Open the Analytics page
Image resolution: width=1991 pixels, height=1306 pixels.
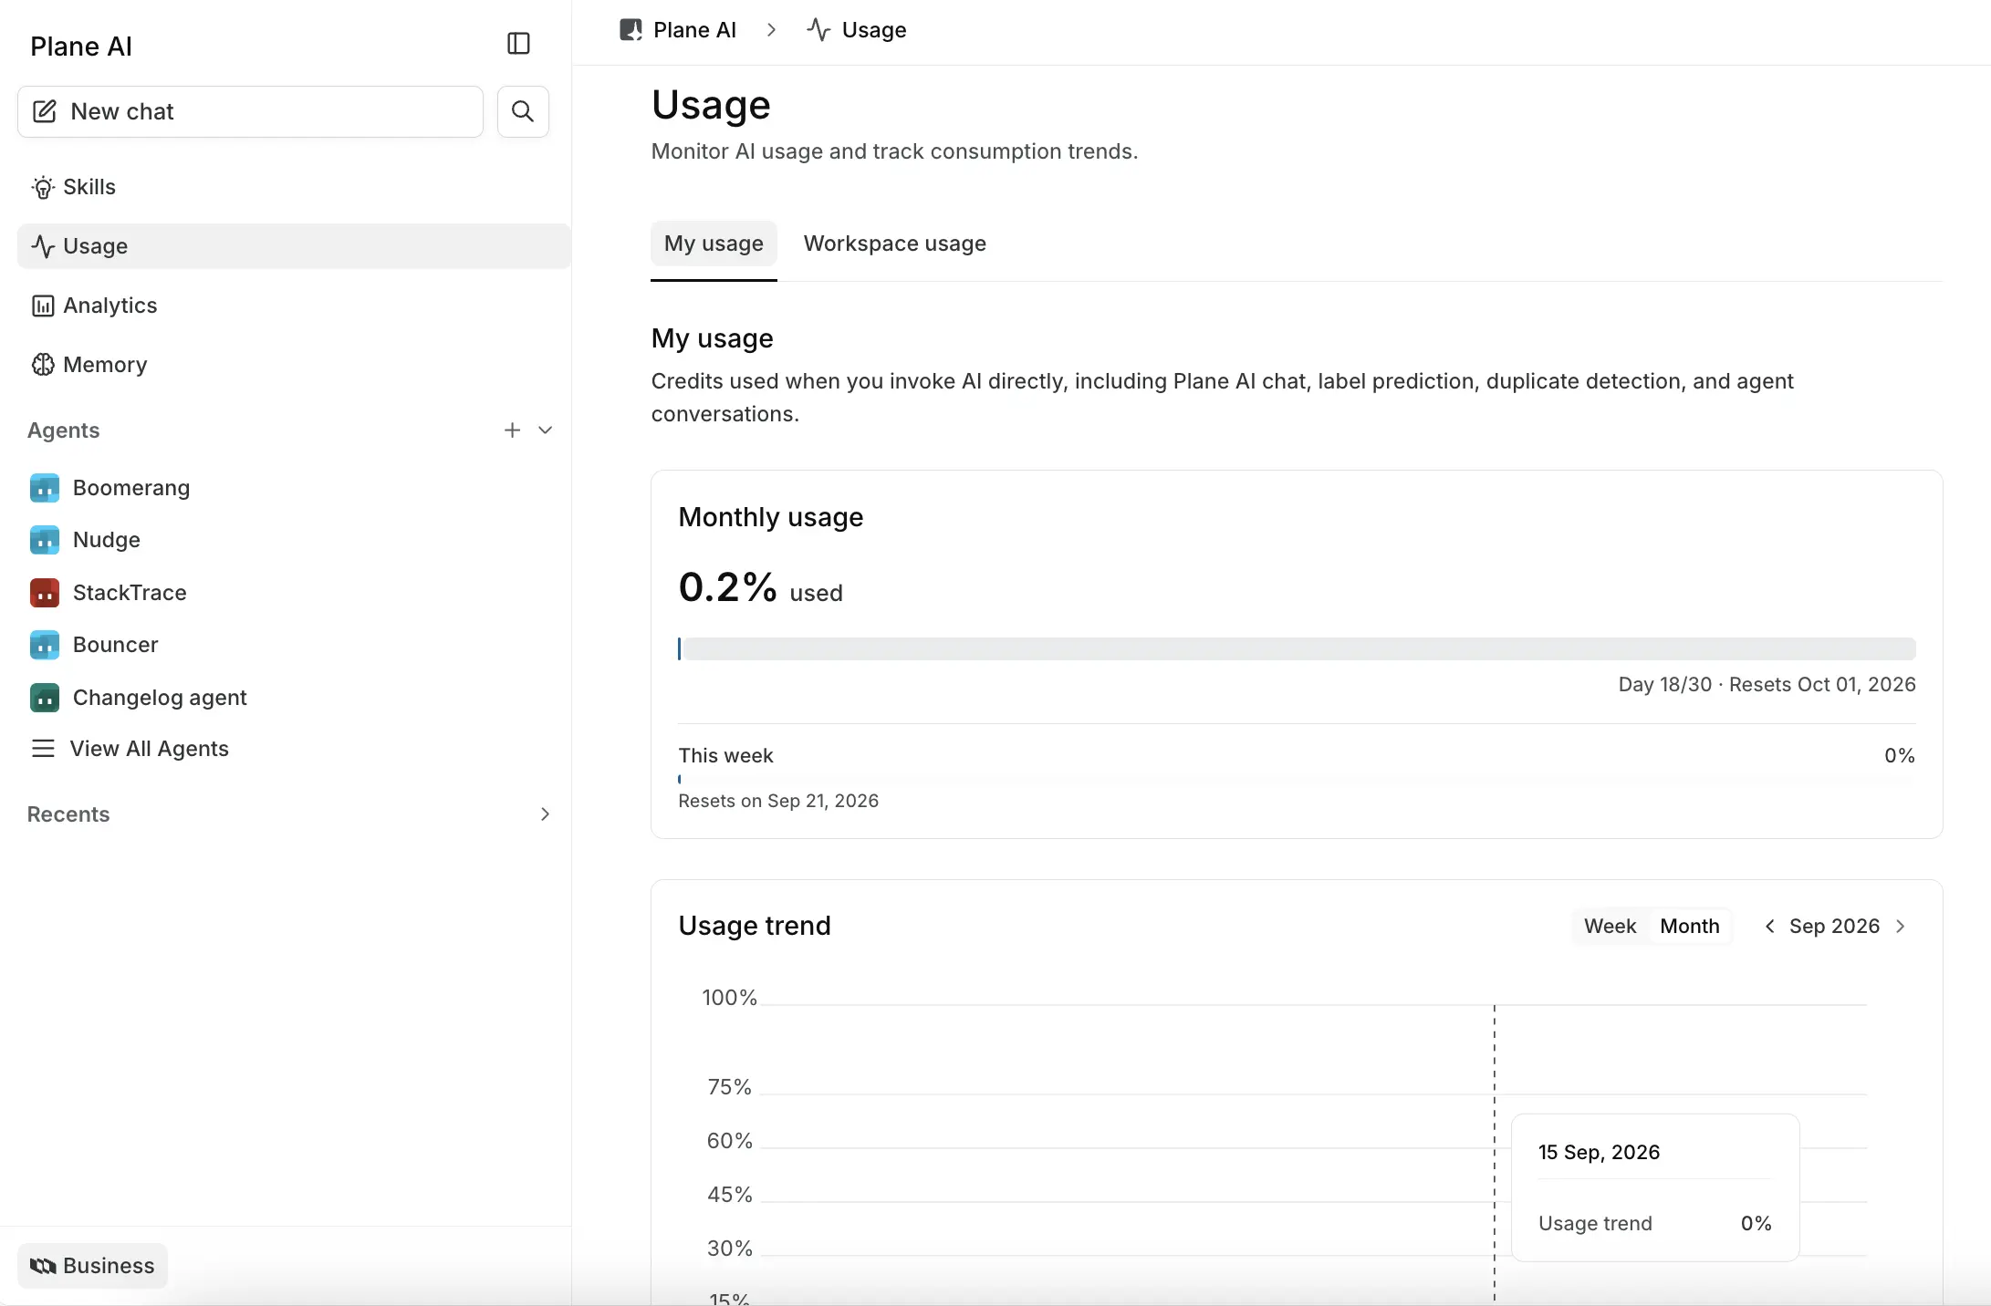coord(294,306)
